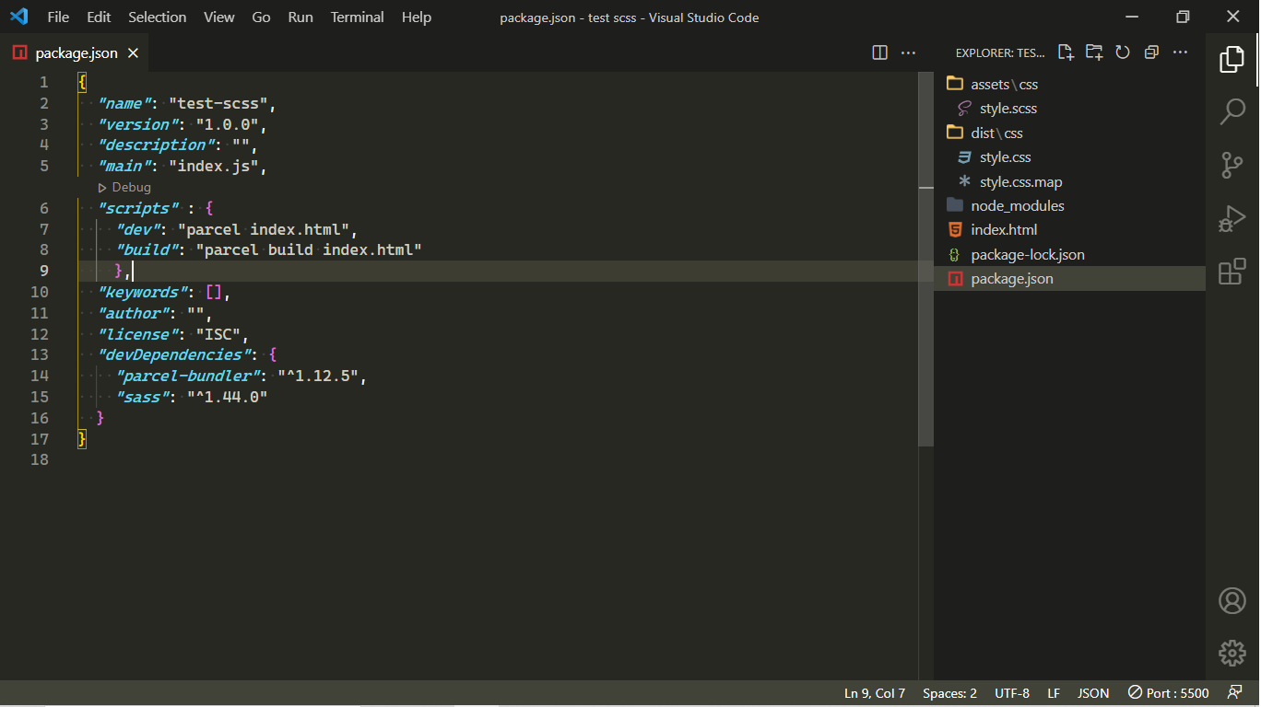Open the Explorer view in activity bar
The width and height of the screenshot is (1261, 707).
(1232, 59)
